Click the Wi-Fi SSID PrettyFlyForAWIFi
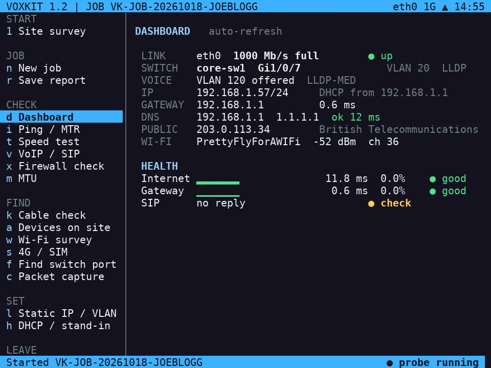 [x=249, y=142]
